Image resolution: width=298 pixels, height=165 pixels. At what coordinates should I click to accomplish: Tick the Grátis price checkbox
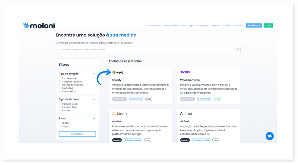click(60, 123)
